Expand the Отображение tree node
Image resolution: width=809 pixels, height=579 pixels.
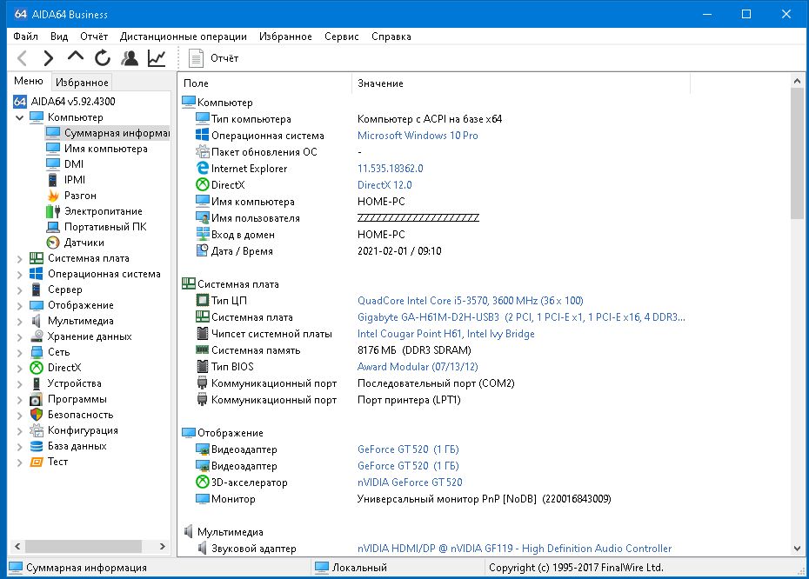coord(20,306)
